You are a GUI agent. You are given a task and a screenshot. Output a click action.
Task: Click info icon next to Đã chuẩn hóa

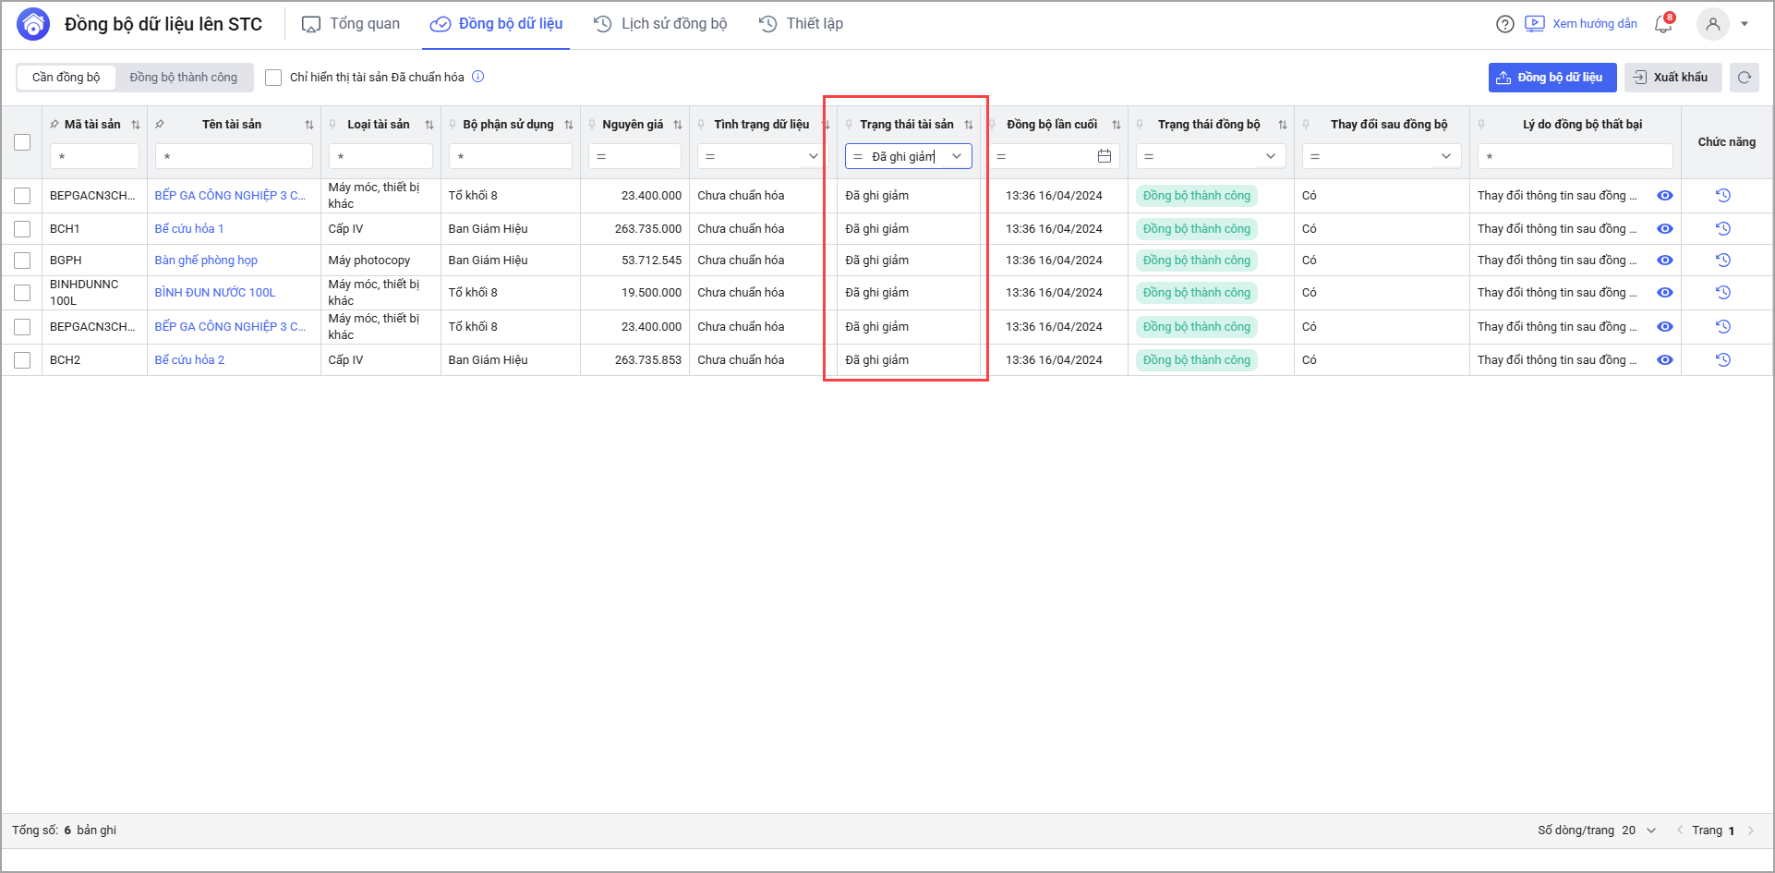tap(478, 77)
